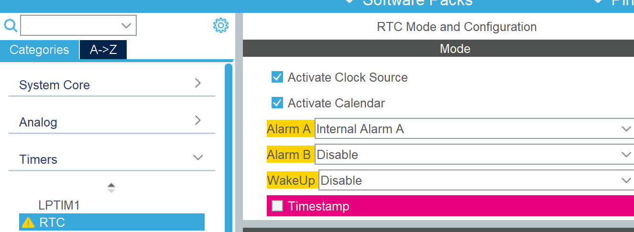Click the sort arrows above LPTIM1
Viewport: 634px width, 232px height.
click(x=111, y=188)
